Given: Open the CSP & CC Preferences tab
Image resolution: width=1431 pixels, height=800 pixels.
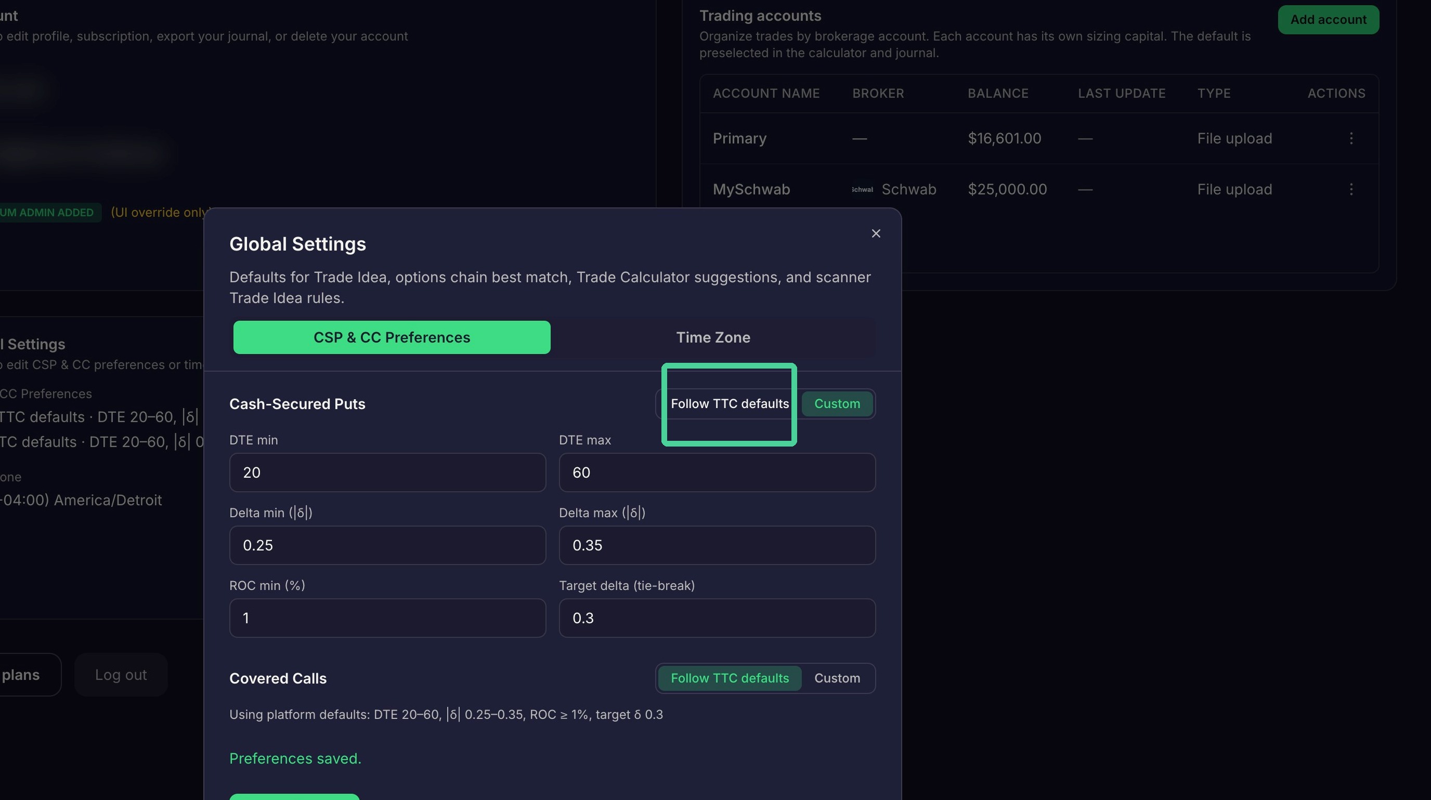Looking at the screenshot, I should click(x=392, y=337).
